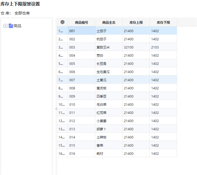Click upper limit cell of 香菜 row
Screen dimensions: 197x175
136,145
